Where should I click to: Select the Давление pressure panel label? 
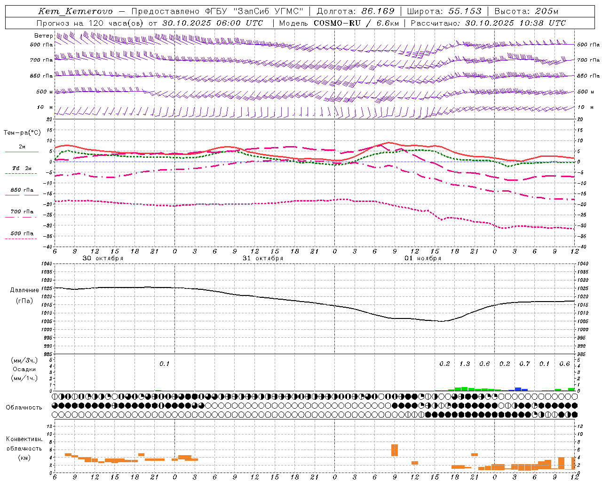point(24,290)
